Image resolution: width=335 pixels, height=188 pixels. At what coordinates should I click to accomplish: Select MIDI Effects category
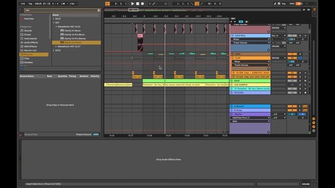30,46
